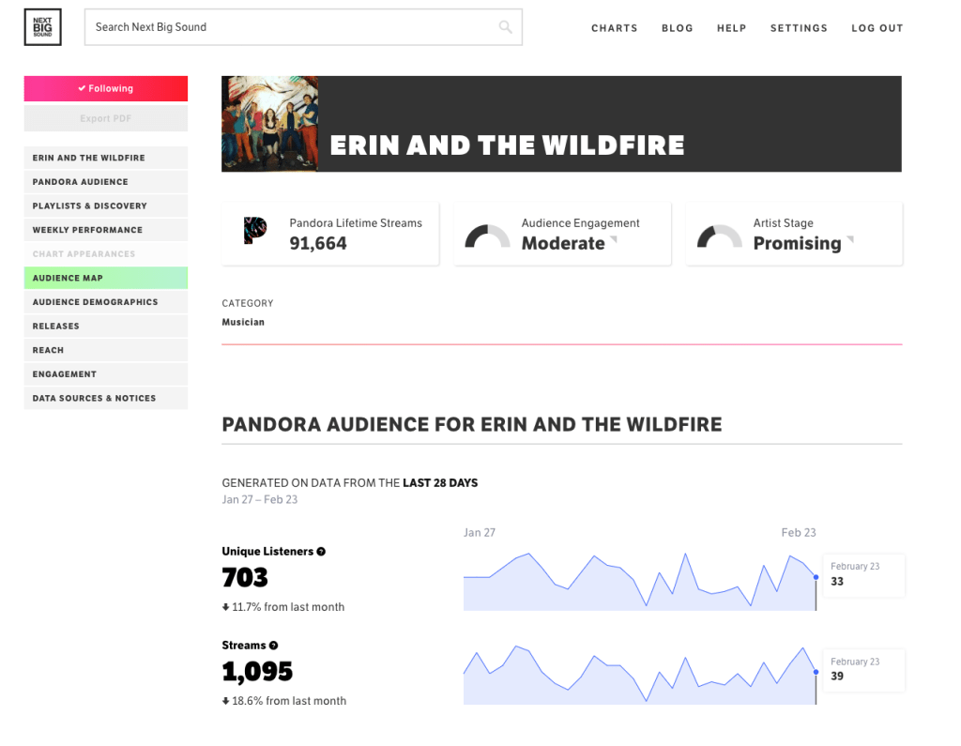This screenshot has width=961, height=746.
Task: Open the Streams help icon
Action: (x=274, y=646)
